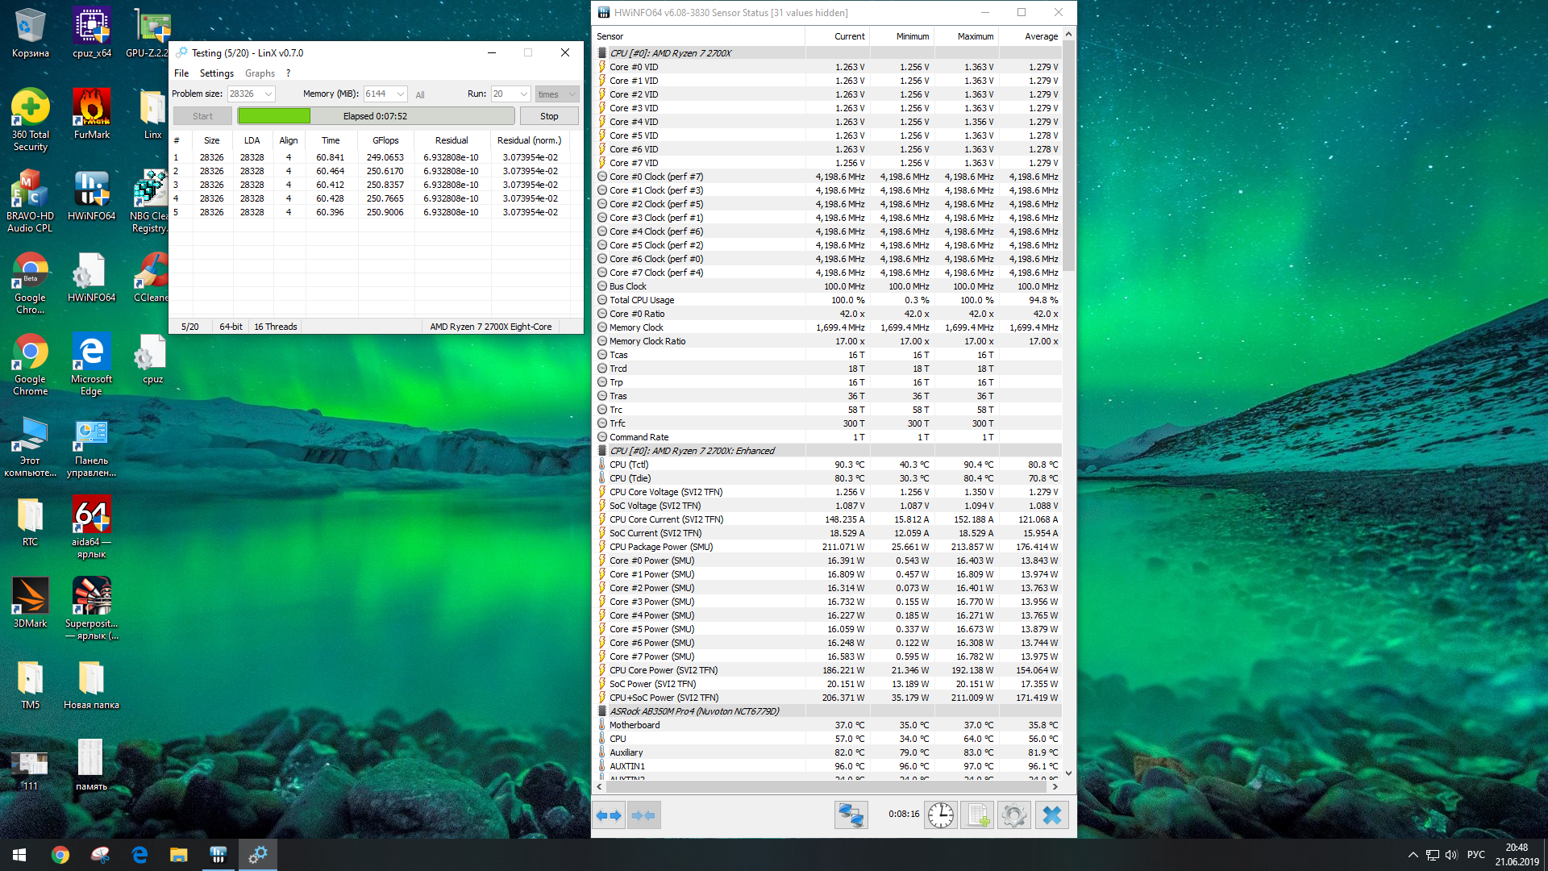Screen dimensions: 1548x871
Task: Open the HWiNFO64 shortcut beside BRAVO-HD Audio CPL
Action: 92,195
